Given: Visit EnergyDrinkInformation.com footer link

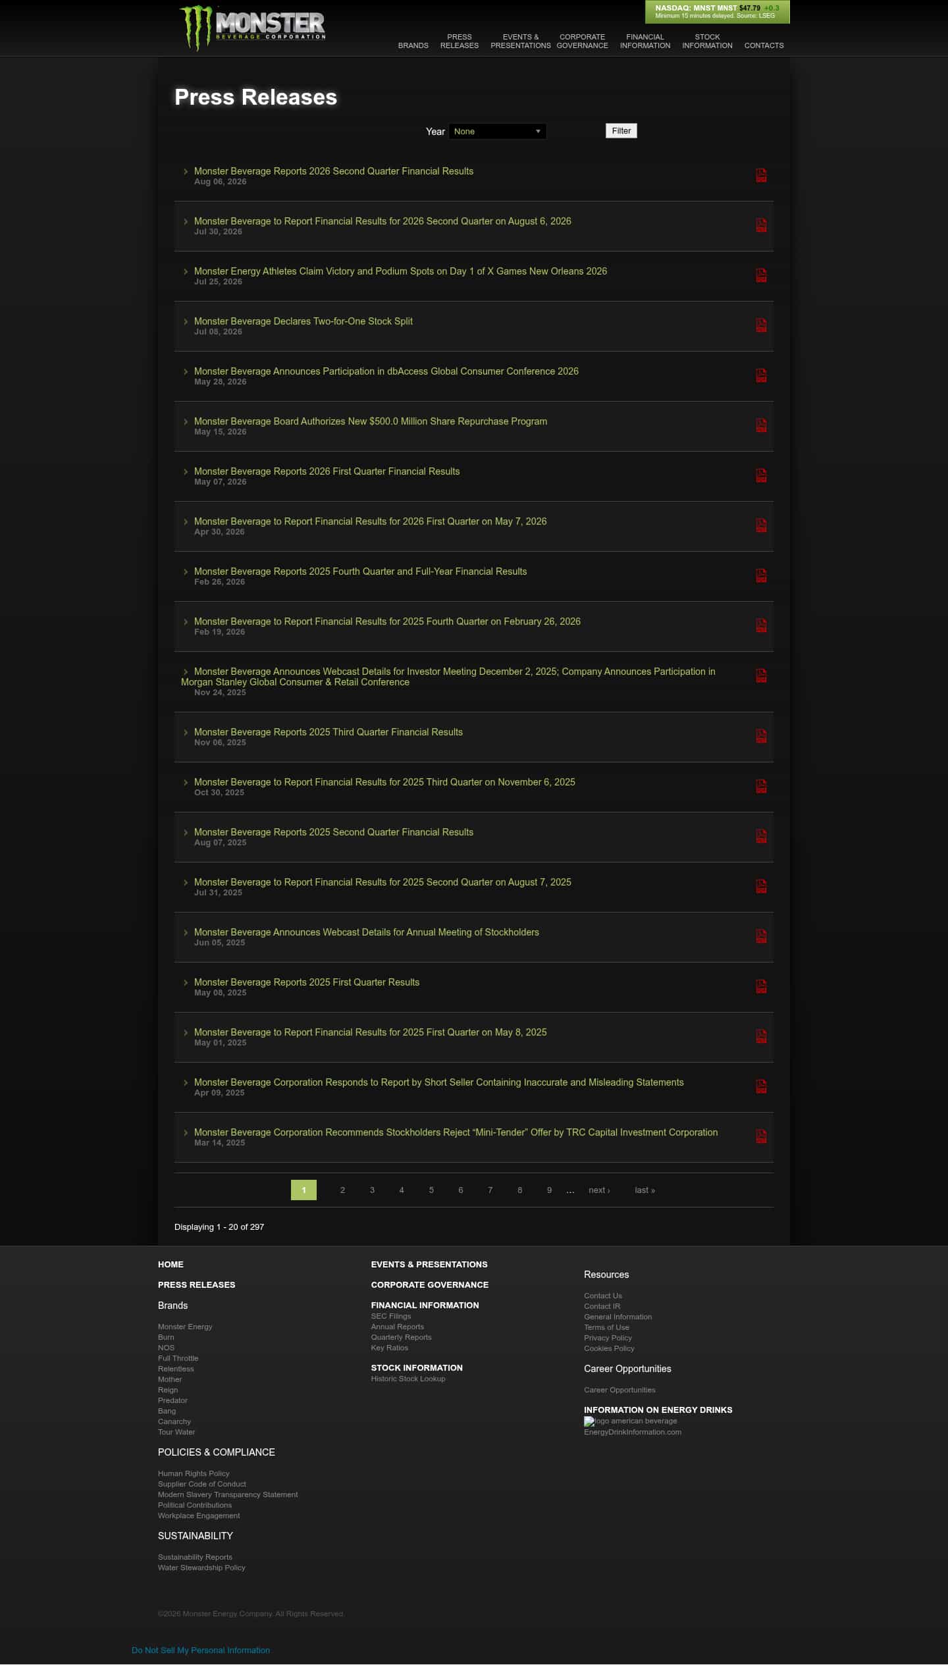Looking at the screenshot, I should click(x=633, y=1432).
